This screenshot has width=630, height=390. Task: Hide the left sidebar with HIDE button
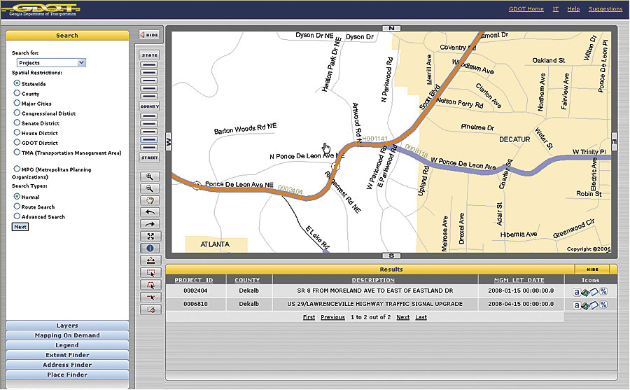[150, 35]
